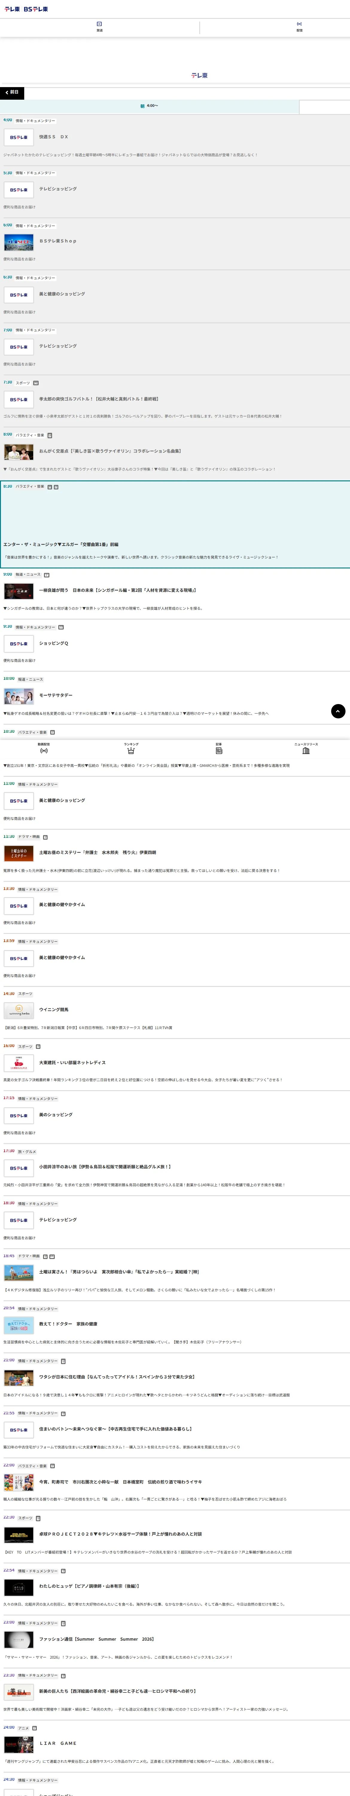The image size is (350, 1796).
Task: Click テレビショッピング title at 18:30
Action: pyautogui.click(x=58, y=1220)
